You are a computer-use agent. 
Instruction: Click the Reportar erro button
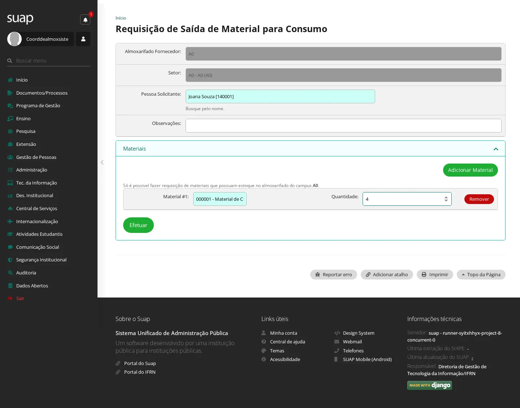point(333,274)
